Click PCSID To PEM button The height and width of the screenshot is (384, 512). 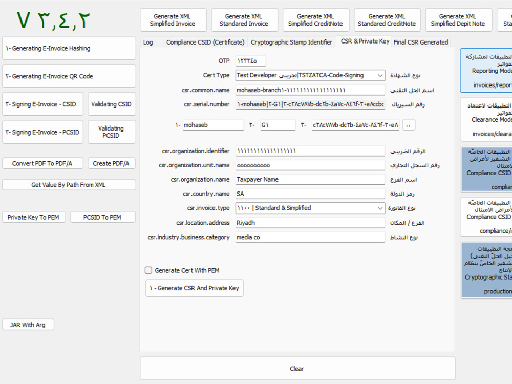[102, 217]
